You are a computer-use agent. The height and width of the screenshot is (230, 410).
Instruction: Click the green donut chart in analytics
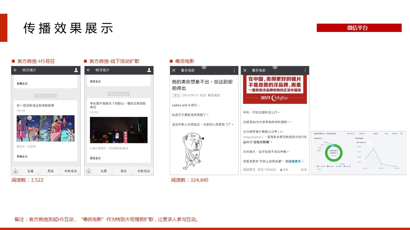point(334,153)
